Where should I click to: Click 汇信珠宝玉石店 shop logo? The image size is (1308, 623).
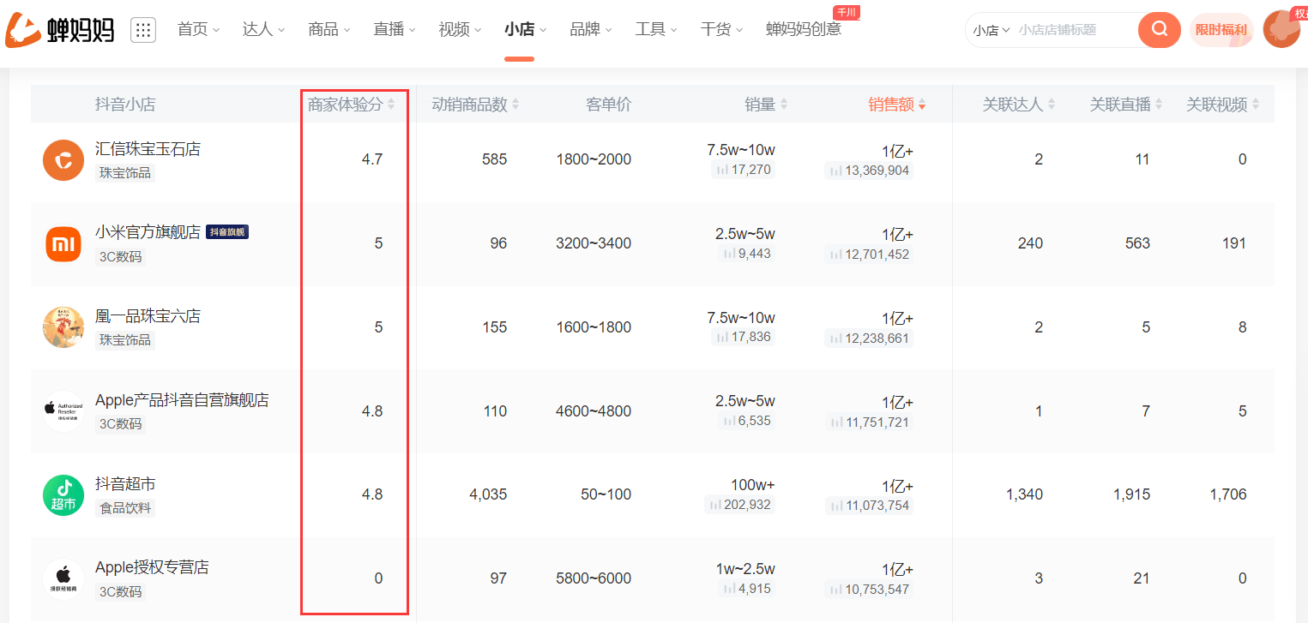click(63, 160)
